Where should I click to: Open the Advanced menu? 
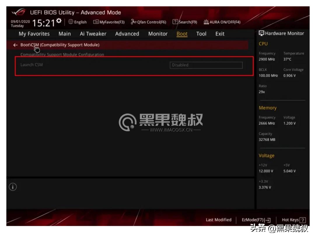coord(127,34)
